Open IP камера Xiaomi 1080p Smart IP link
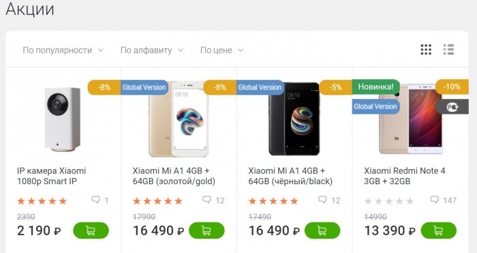 [51, 176]
